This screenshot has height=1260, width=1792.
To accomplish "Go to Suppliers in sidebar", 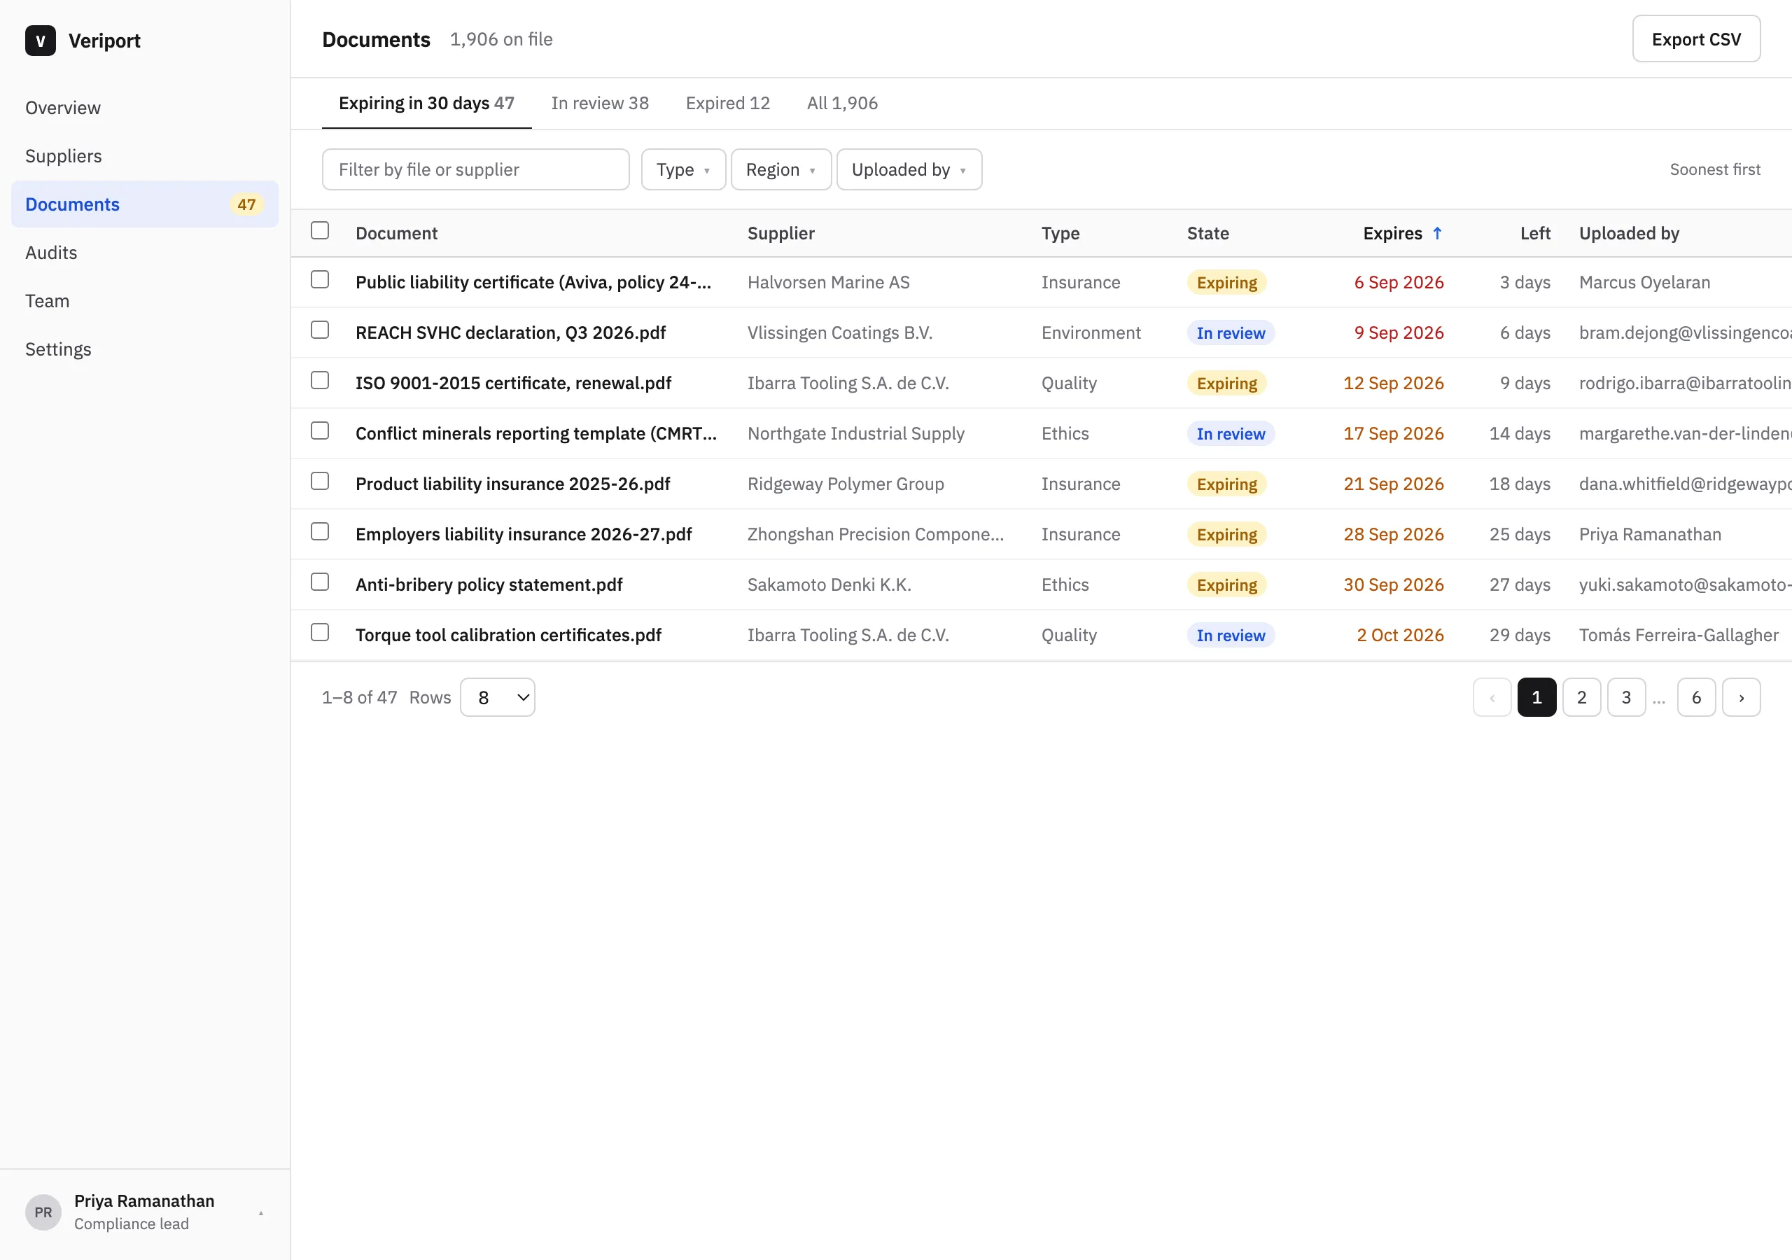I will click(145, 156).
